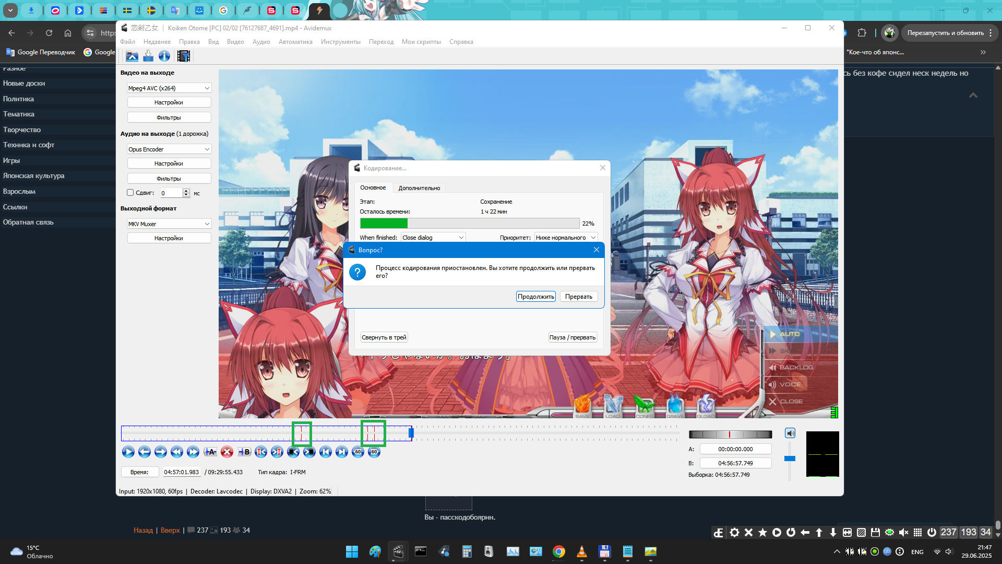Viewport: 1002px width, 564px height.
Task: Click the Продолжить button
Action: click(535, 297)
